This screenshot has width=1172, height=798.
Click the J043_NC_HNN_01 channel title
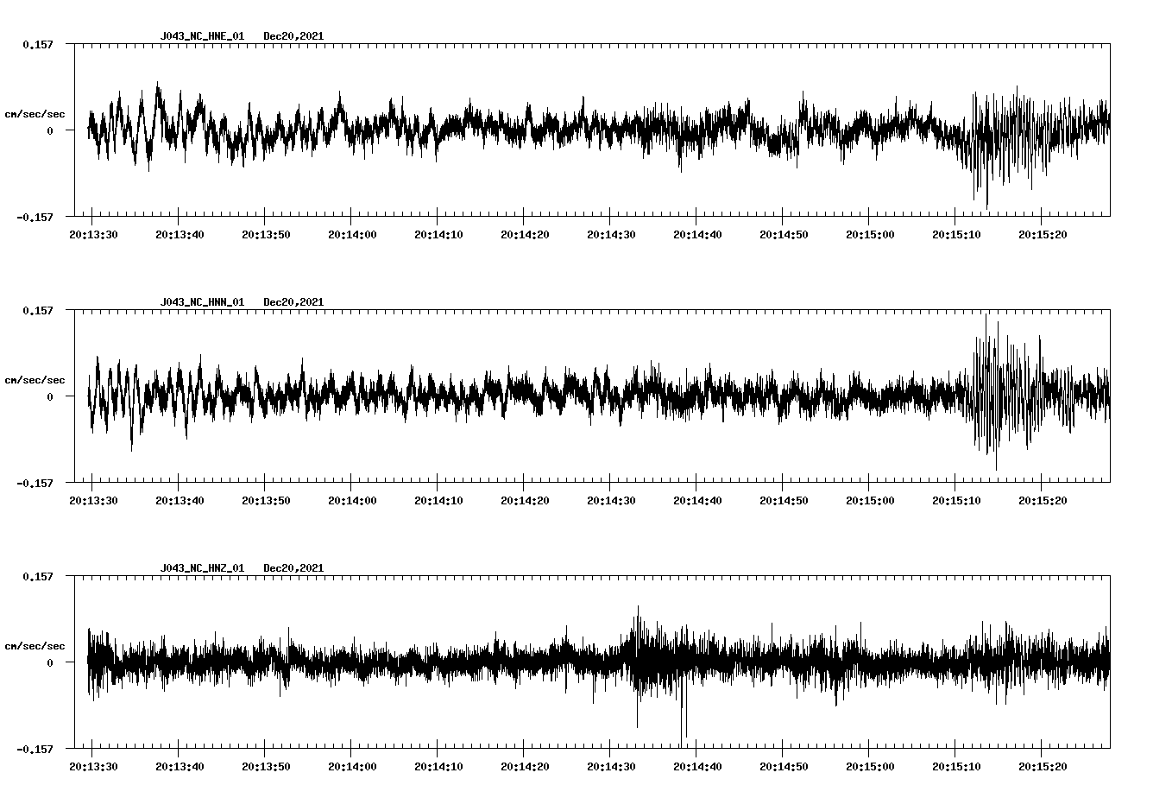pyautogui.click(x=202, y=302)
